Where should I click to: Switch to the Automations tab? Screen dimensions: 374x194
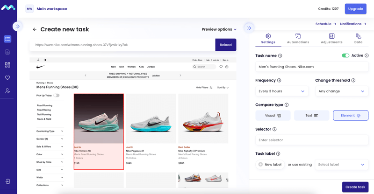298,39
